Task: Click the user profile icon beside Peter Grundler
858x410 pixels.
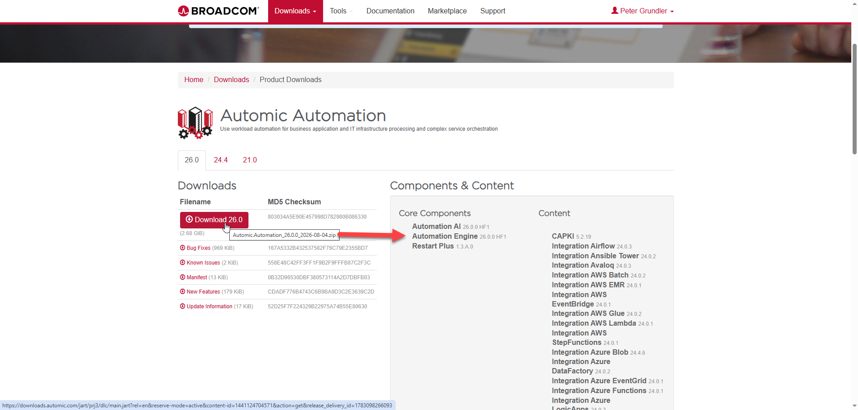Action: [x=615, y=10]
